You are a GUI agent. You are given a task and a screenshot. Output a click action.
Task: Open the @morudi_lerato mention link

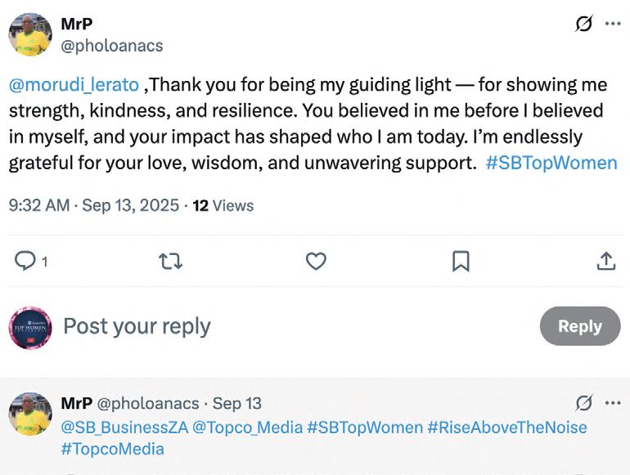pos(74,84)
